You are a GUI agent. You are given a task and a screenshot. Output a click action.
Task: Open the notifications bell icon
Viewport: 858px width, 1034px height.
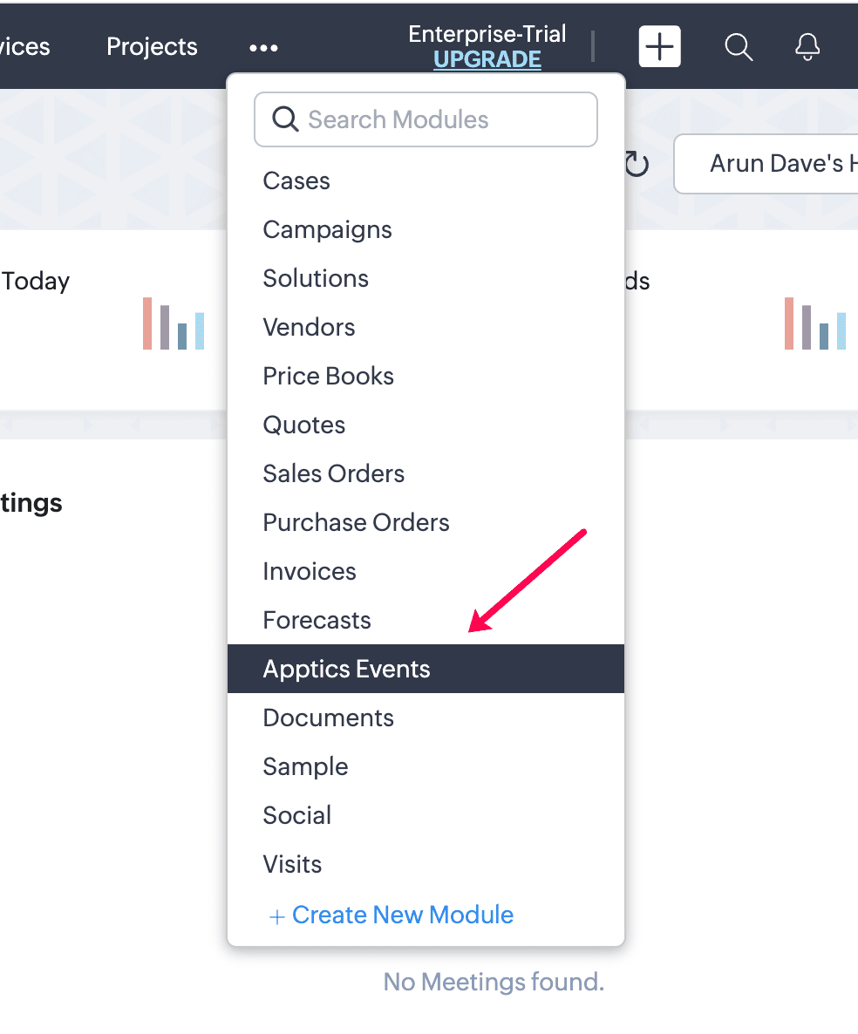(x=807, y=47)
